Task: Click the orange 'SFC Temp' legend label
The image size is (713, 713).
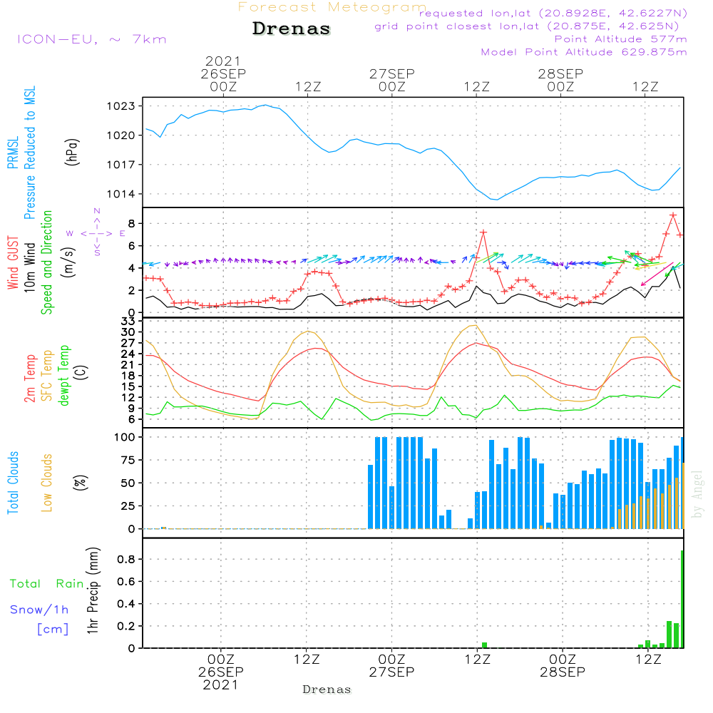Action: 47,376
